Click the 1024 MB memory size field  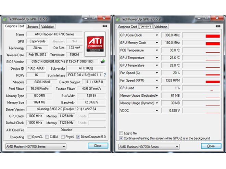pos(39,102)
